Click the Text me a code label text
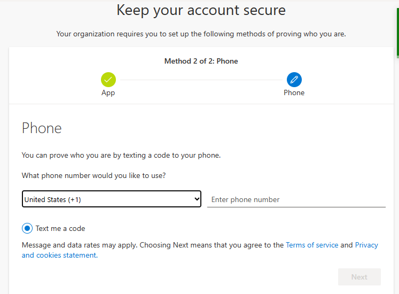 tap(60, 229)
